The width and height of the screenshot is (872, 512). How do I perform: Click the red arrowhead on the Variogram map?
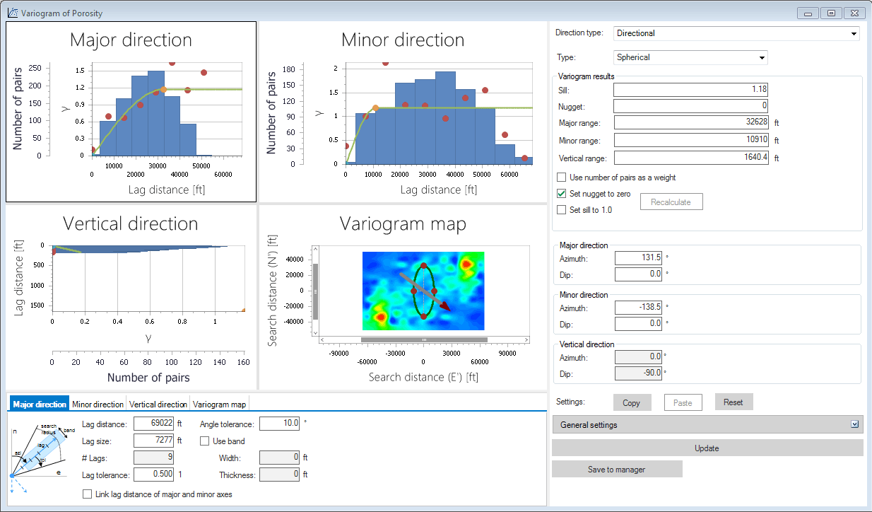(445, 307)
